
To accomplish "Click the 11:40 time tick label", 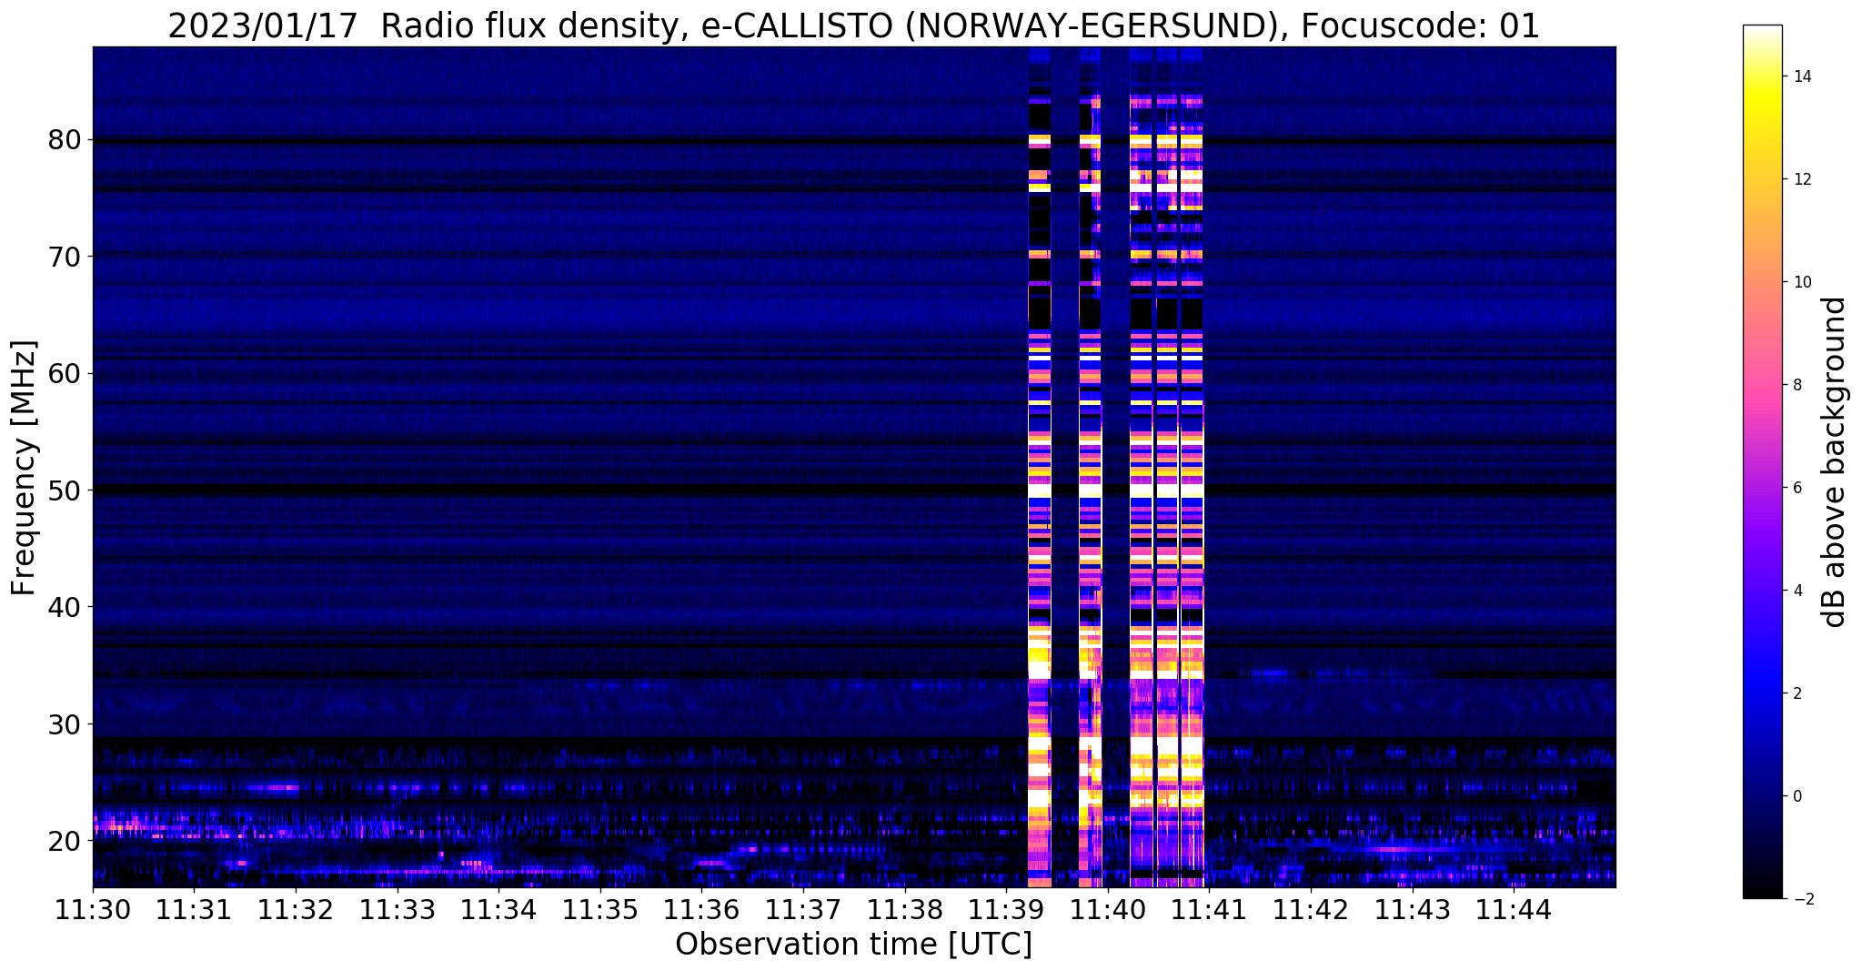I will pyautogui.click(x=1108, y=909).
